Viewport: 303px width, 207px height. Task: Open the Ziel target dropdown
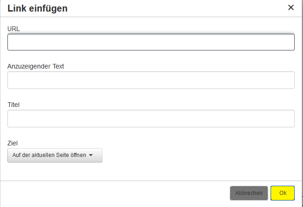pos(55,156)
